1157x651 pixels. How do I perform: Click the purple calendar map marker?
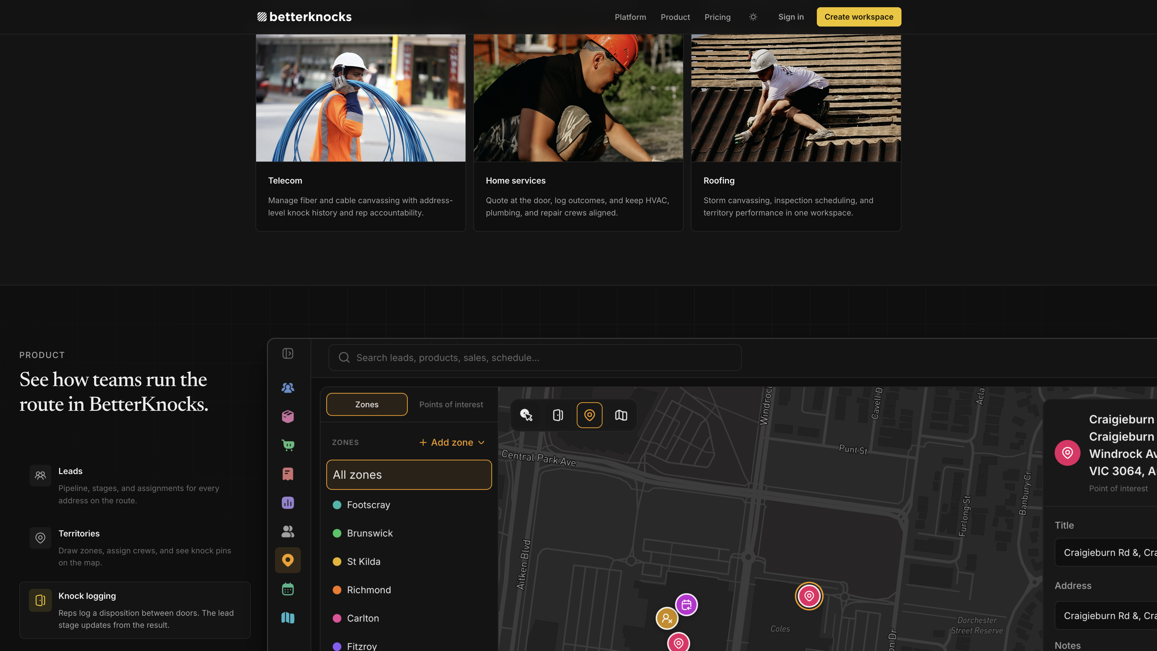(x=686, y=605)
